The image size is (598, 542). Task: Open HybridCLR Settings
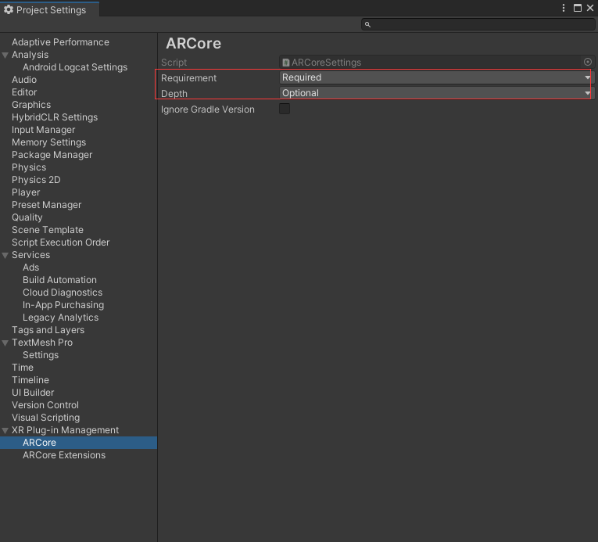click(55, 117)
